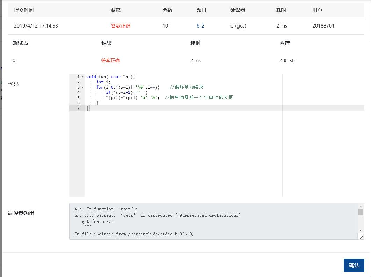Click the 编译器输出 section label
This screenshot has width=371, height=277.
pos(21,213)
